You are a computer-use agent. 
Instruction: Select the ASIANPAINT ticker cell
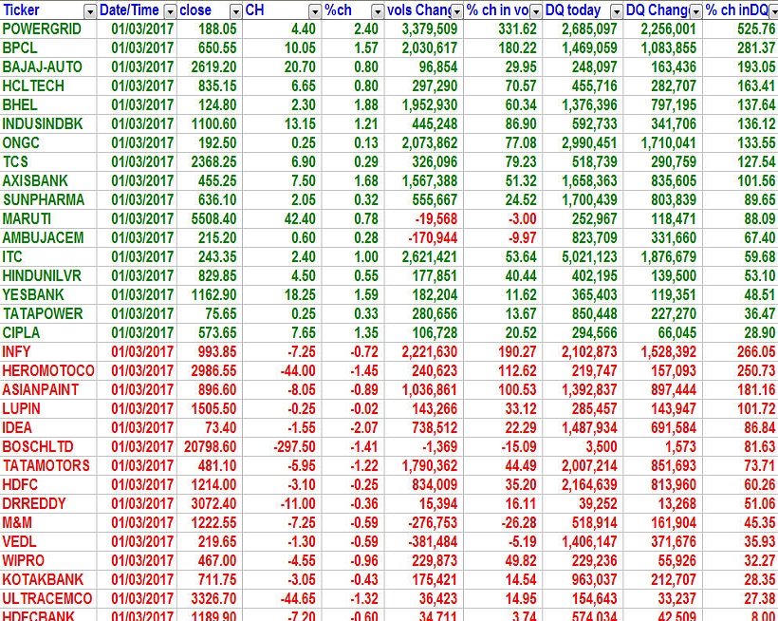click(x=48, y=389)
